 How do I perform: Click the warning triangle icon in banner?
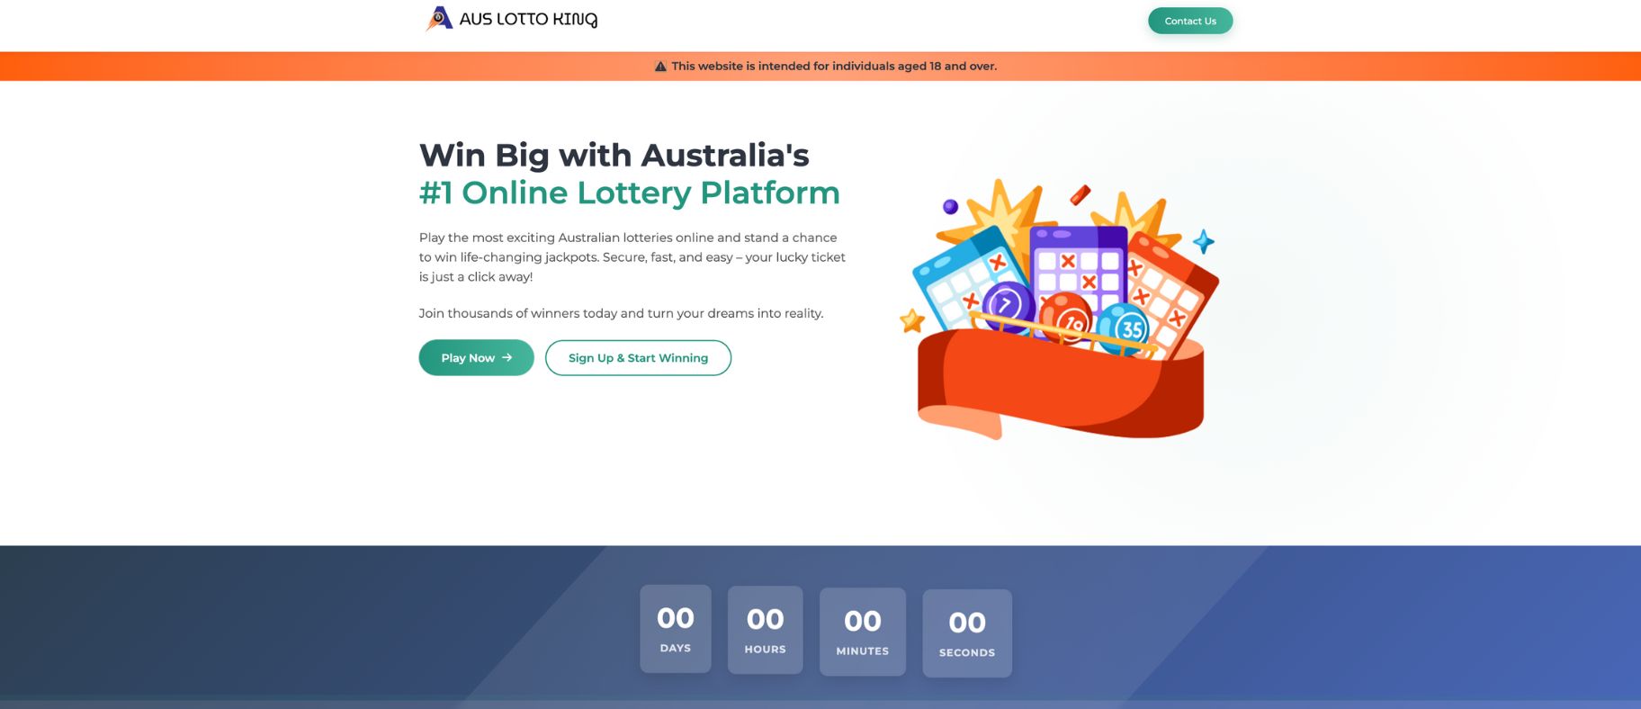tap(660, 66)
